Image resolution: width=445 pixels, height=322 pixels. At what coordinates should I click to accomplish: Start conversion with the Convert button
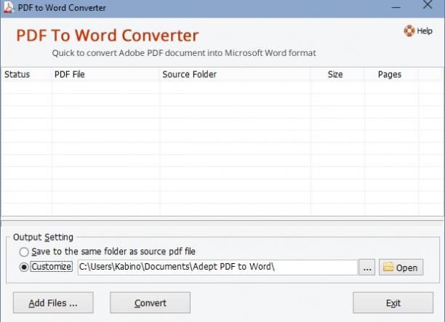150,302
